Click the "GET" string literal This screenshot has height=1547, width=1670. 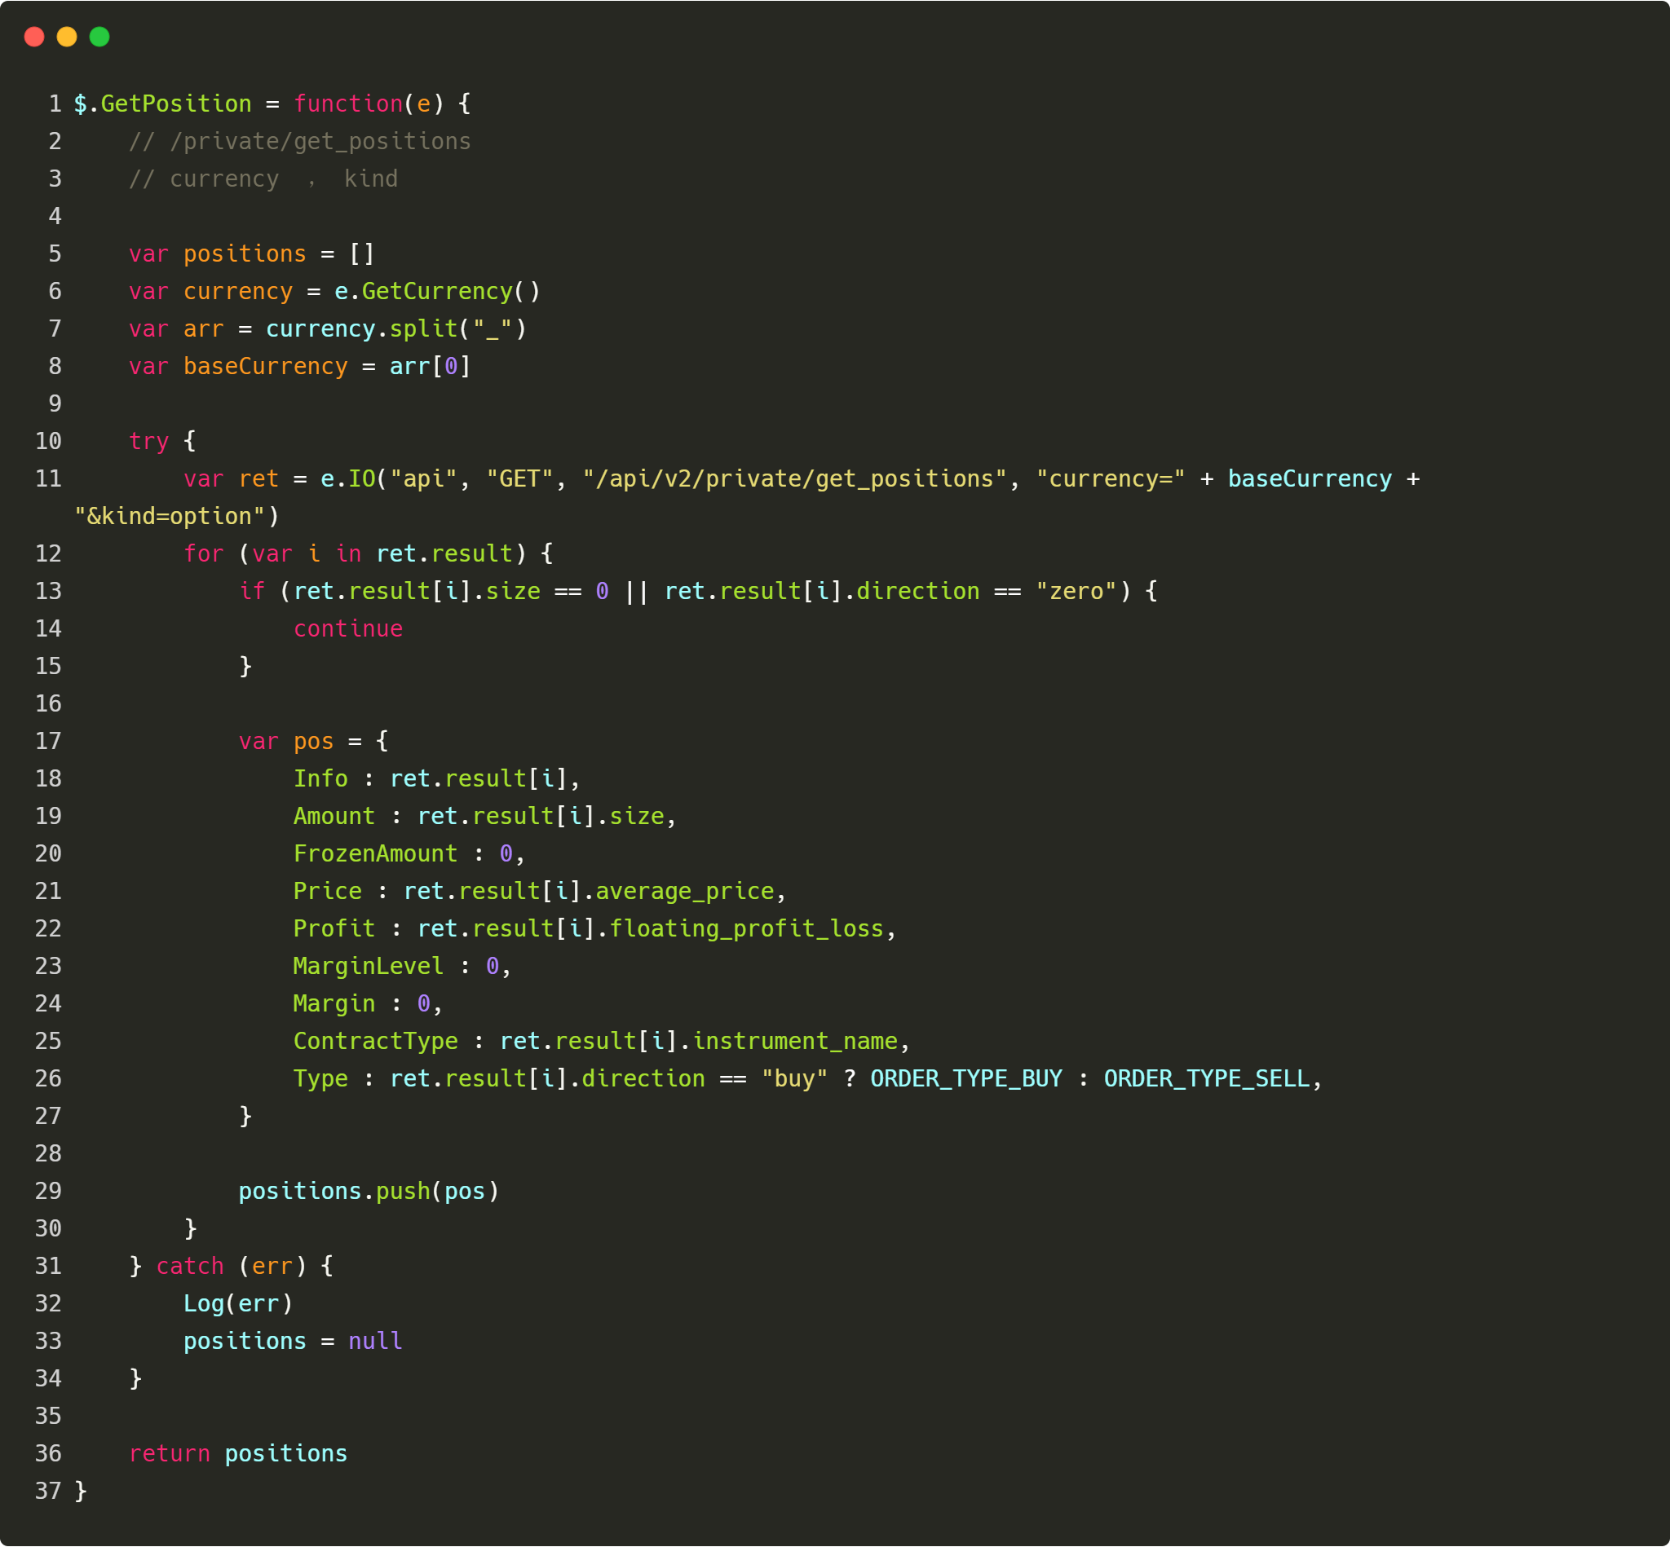[519, 478]
